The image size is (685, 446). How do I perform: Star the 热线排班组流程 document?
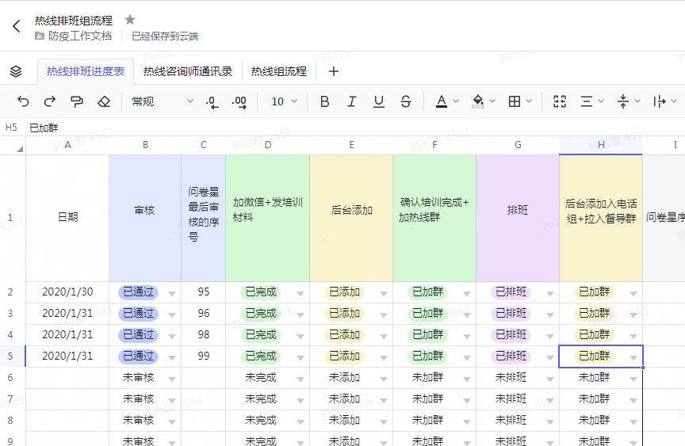130,20
